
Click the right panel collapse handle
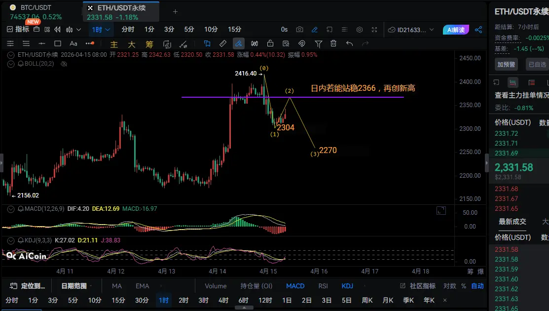tap(487, 163)
